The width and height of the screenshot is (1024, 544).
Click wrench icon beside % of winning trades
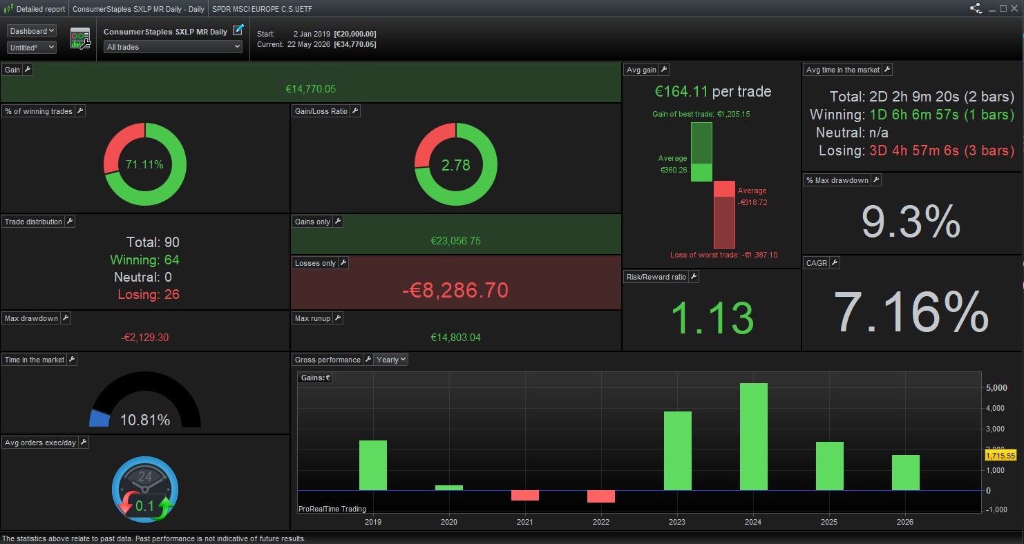[x=80, y=111]
